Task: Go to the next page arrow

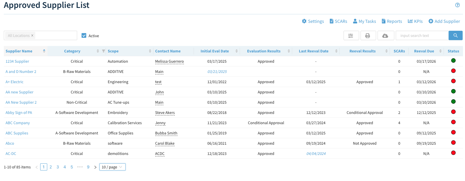Action: (95, 167)
